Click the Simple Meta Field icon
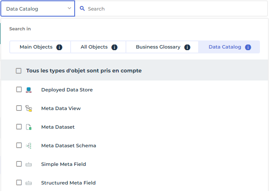This screenshot has height=193, width=270. [x=29, y=164]
